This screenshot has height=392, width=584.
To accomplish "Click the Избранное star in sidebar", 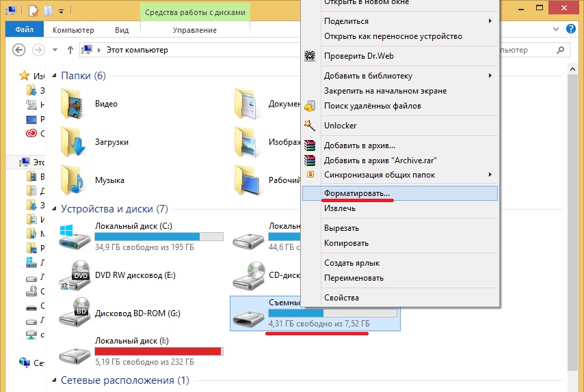I will [x=24, y=76].
